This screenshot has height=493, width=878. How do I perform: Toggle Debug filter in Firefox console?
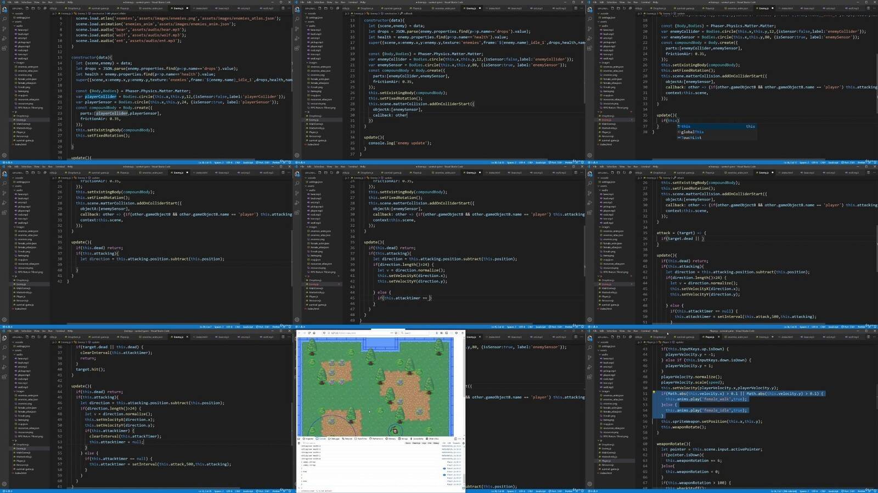tap(436, 443)
